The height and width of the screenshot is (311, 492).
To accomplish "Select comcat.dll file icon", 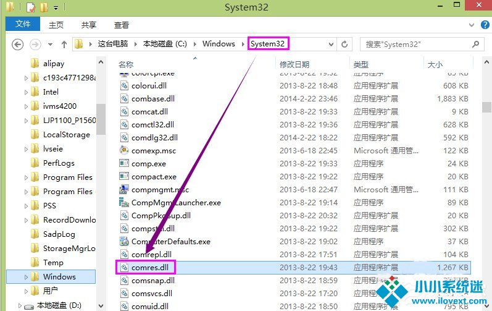I will [x=124, y=111].
